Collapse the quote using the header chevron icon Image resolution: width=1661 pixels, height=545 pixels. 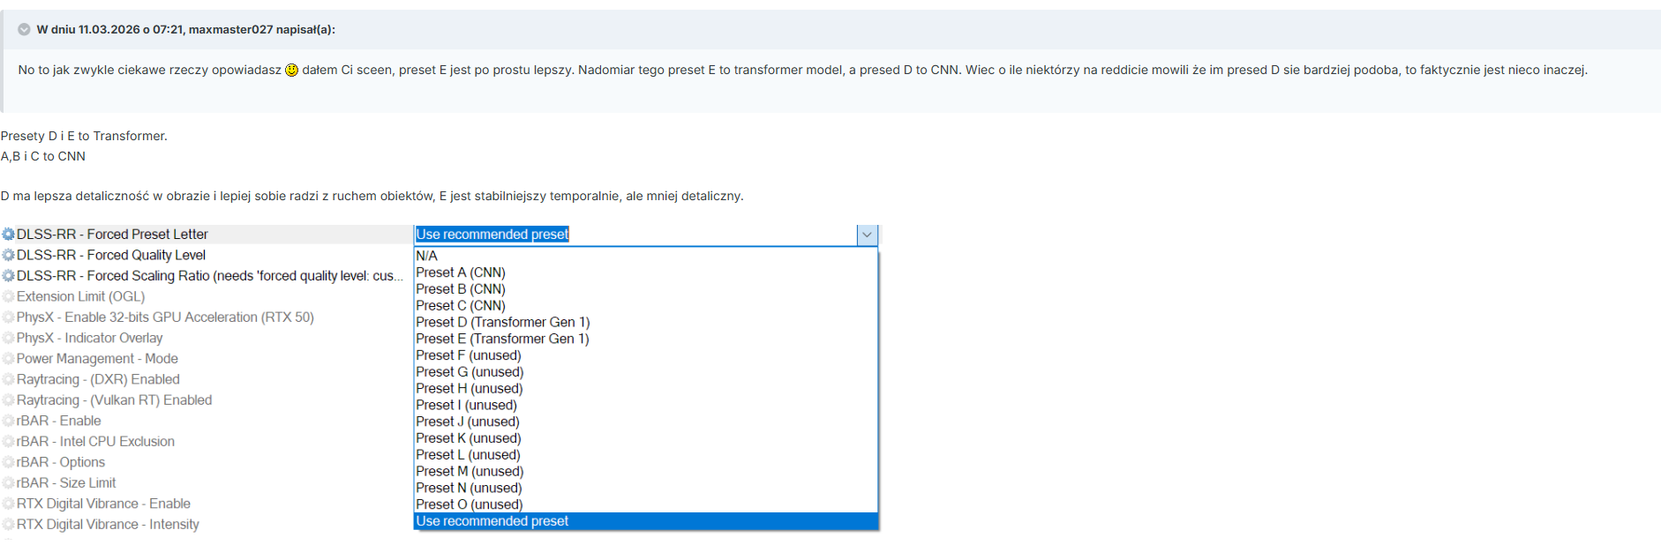[24, 29]
